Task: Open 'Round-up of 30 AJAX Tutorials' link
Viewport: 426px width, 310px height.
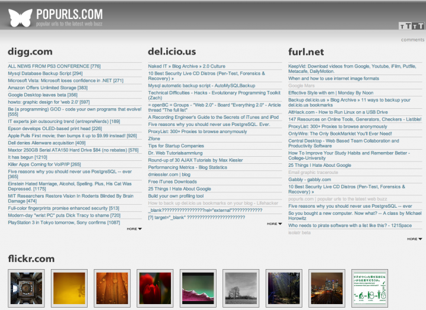Action: tap(195, 160)
